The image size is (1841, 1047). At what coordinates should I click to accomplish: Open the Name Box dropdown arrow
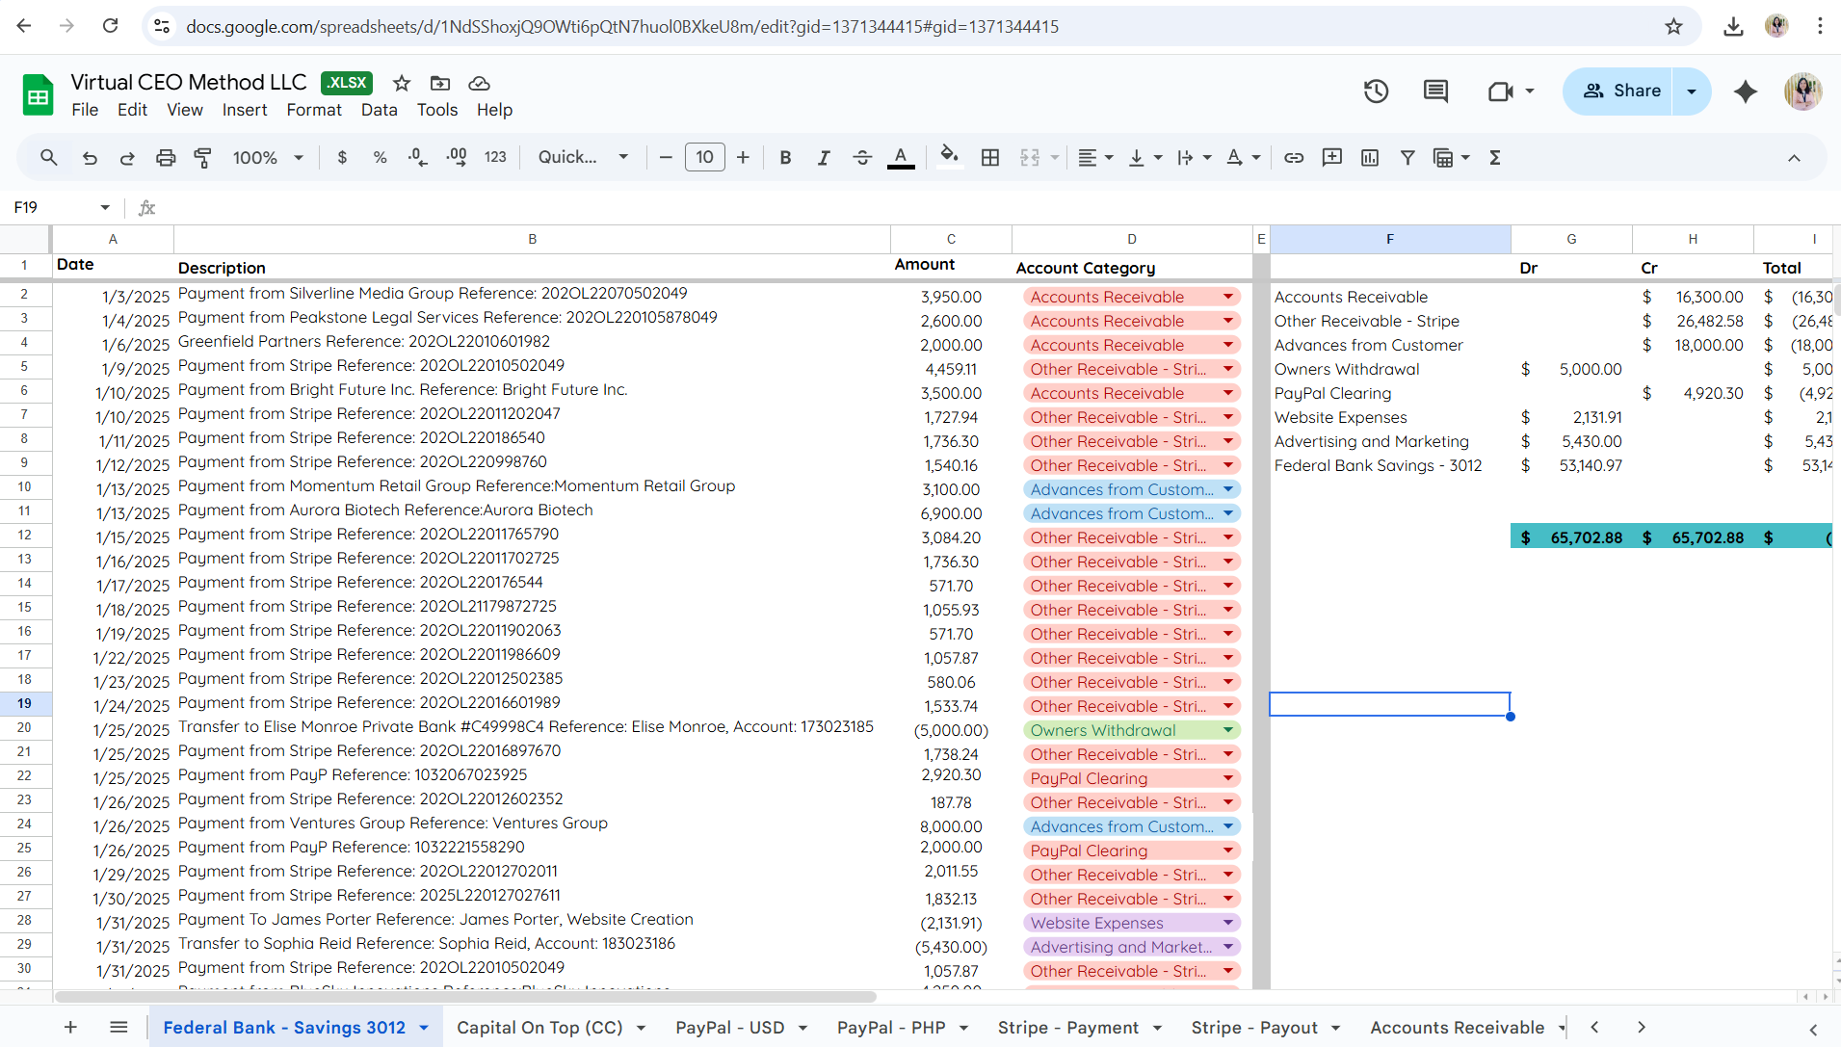pyautogui.click(x=105, y=207)
